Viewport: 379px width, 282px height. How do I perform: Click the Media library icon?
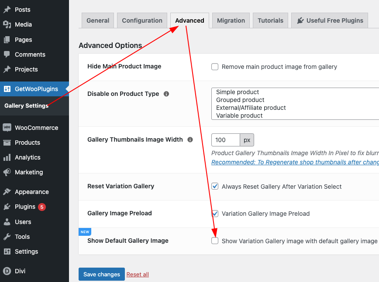pos(7,24)
